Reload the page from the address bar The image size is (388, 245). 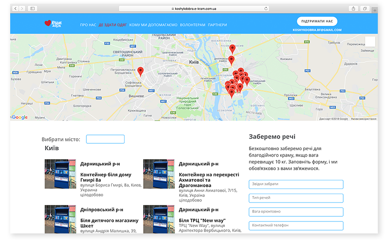pyautogui.click(x=266, y=8)
